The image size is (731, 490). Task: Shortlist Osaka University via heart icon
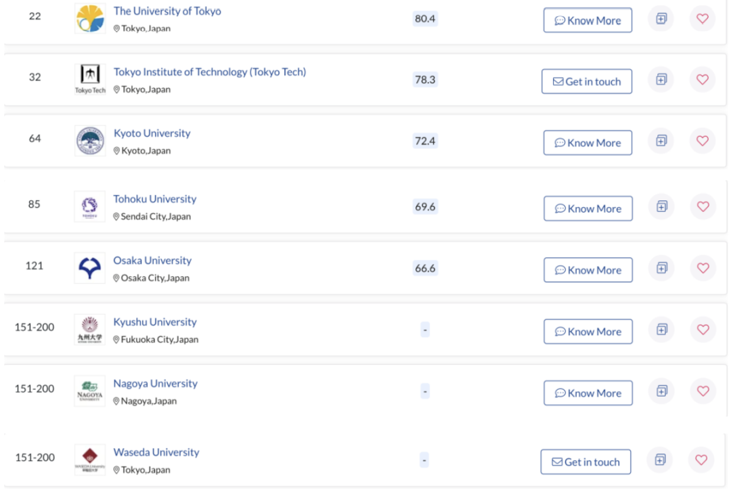pos(703,268)
